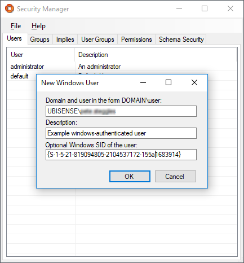Open the File menu
The image size is (244, 263).
coord(16,26)
